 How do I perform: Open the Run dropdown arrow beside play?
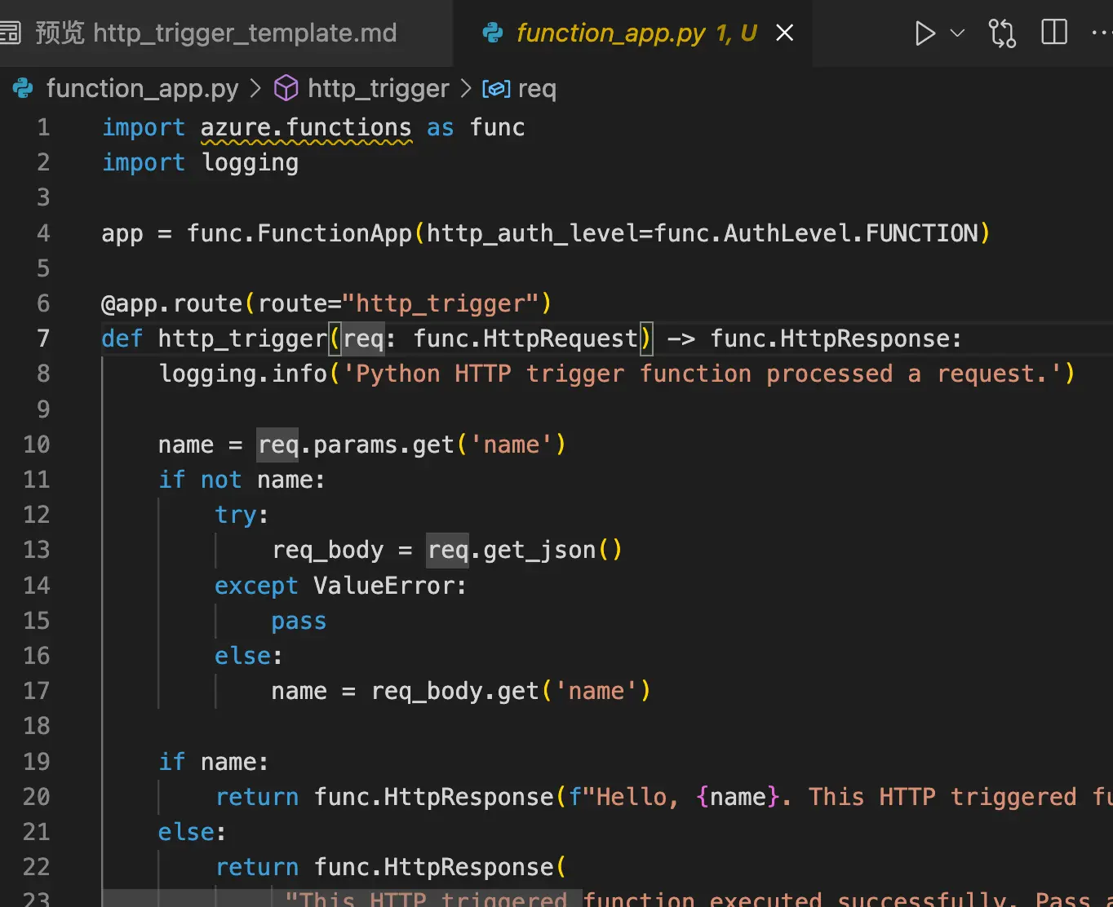pos(958,33)
